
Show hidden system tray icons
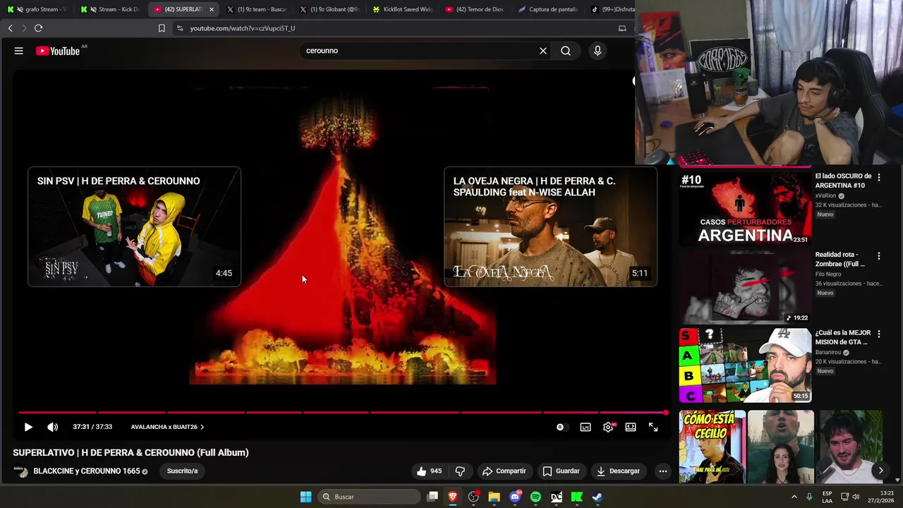pos(794,497)
